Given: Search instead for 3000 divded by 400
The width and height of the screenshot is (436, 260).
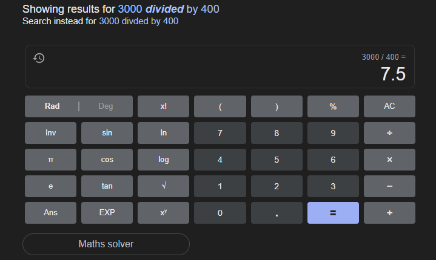Looking at the screenshot, I should (x=138, y=21).
